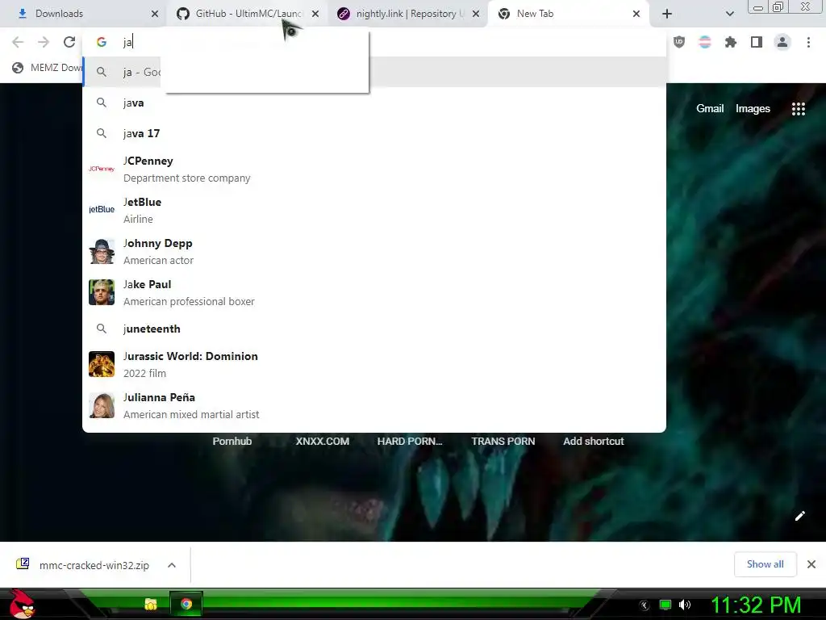Open Google Images link

[753, 109]
